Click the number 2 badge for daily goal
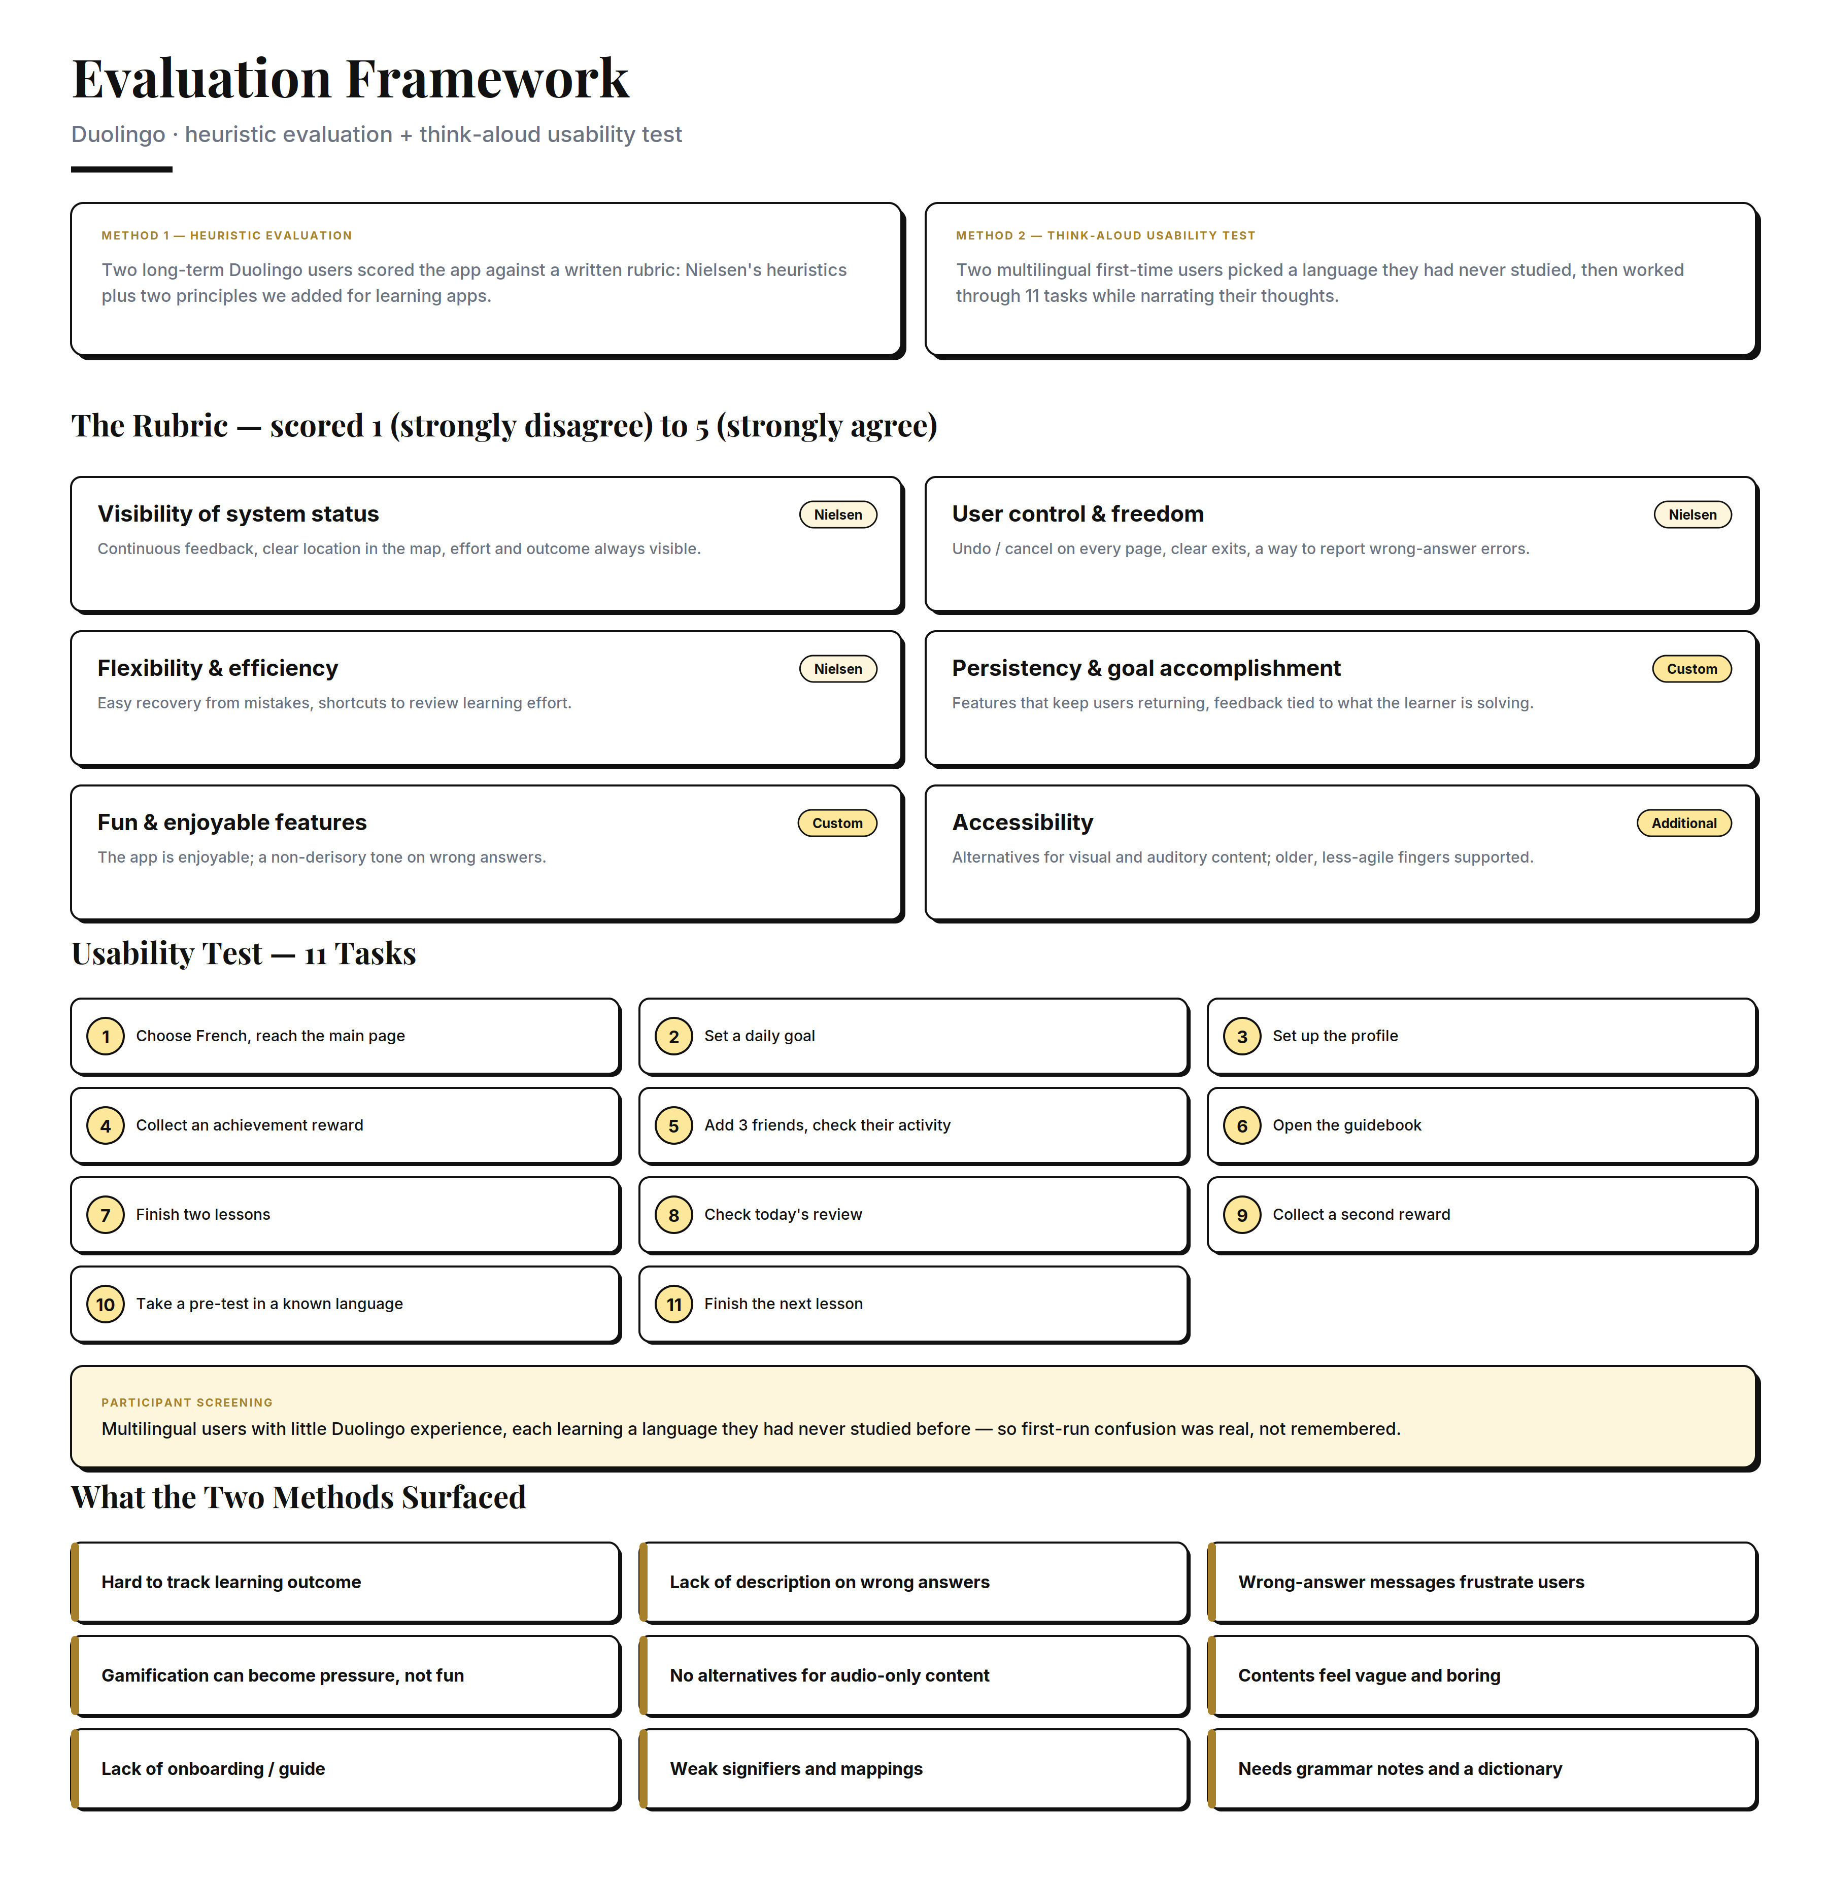 point(674,1037)
